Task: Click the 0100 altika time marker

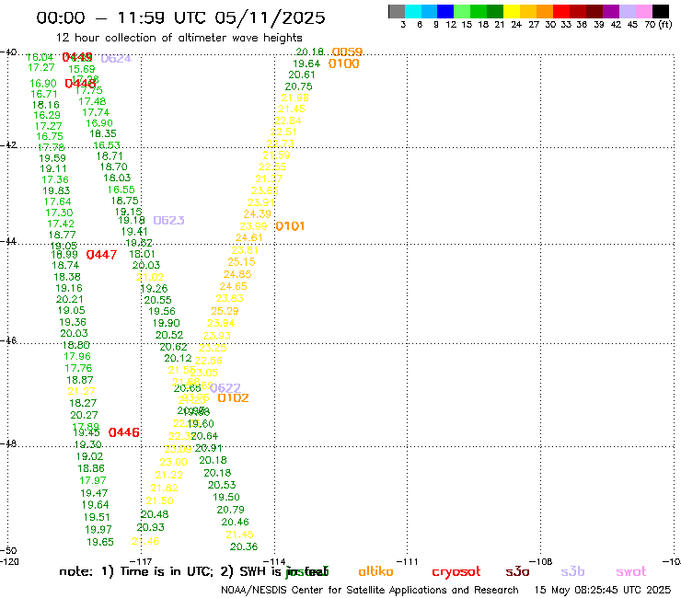Action: [x=343, y=63]
